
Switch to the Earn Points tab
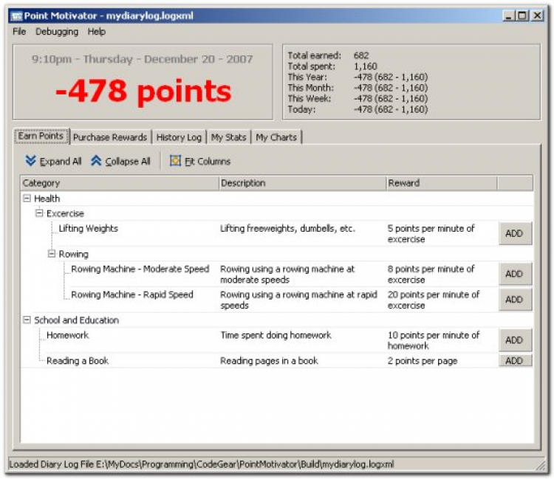pyautogui.click(x=41, y=137)
